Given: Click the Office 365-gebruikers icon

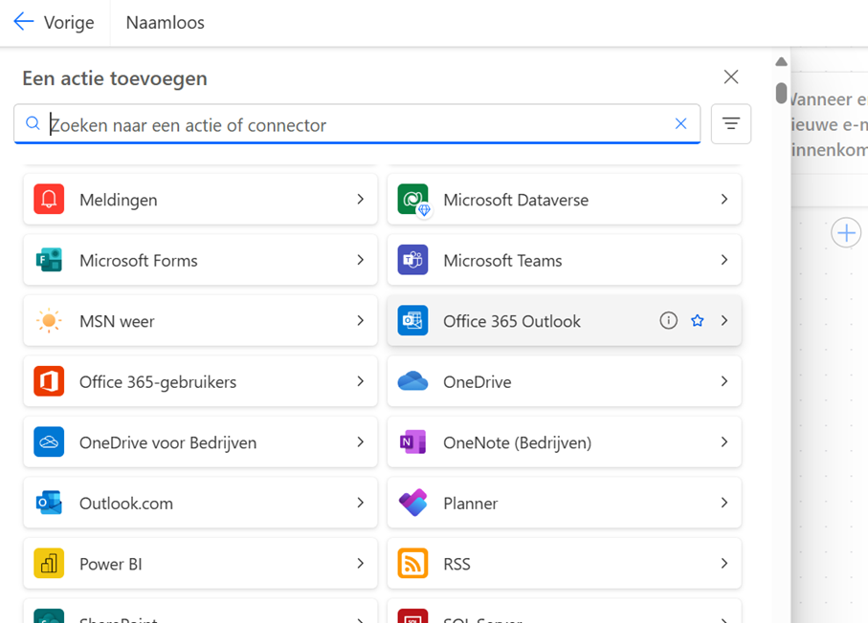Looking at the screenshot, I should coord(49,381).
